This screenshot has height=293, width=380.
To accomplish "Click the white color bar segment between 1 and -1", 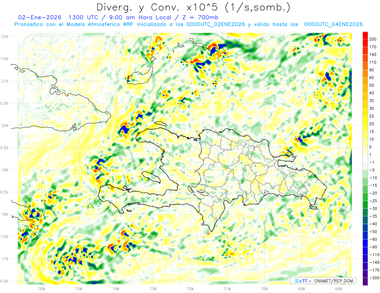I will (x=365, y=158).
